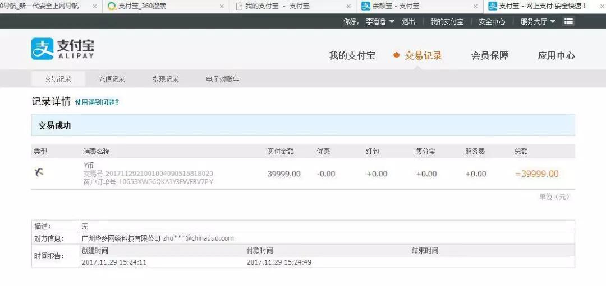Select the 提现记录 sub-tab
The image size is (606, 286).
point(166,79)
